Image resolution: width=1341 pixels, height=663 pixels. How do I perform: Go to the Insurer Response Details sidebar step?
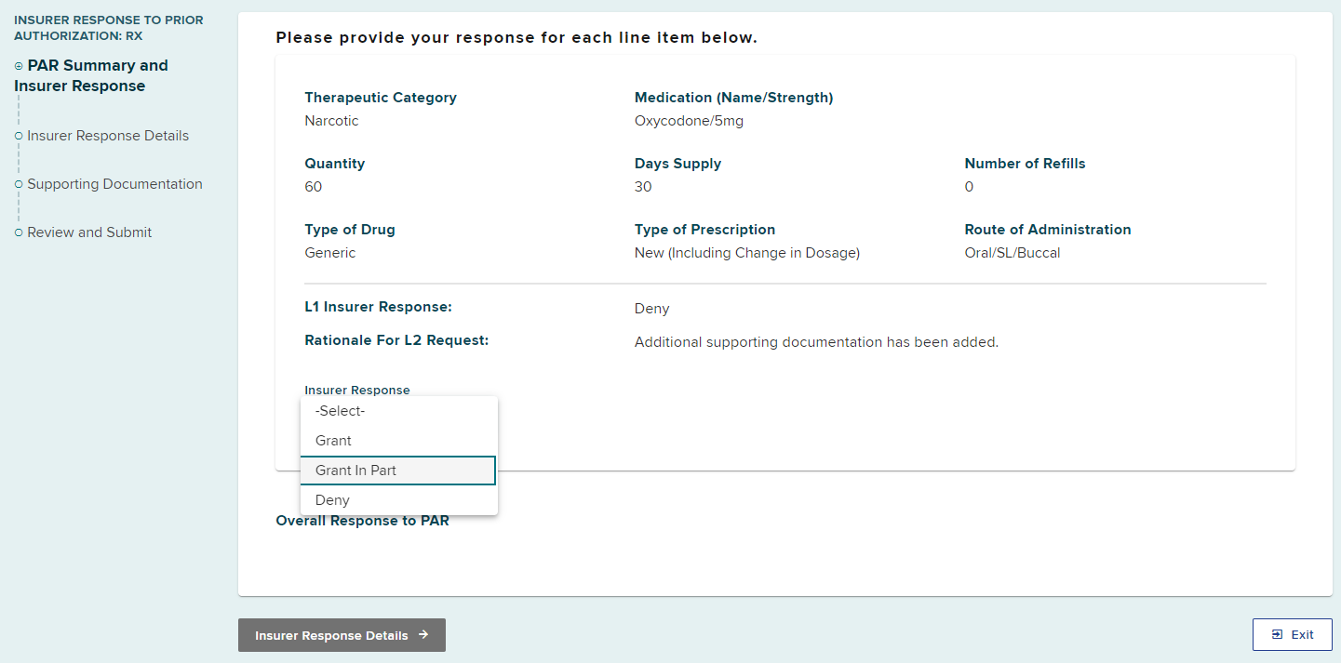(108, 136)
